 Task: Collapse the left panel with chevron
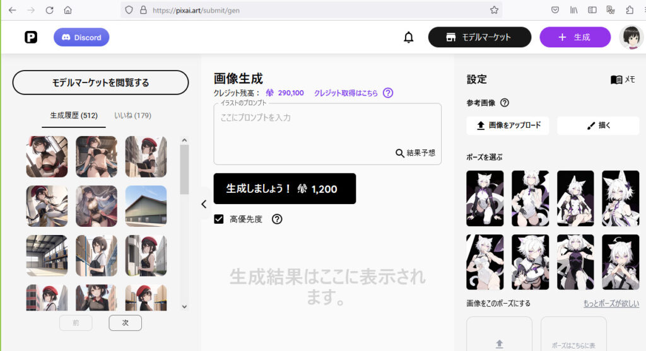tap(204, 204)
